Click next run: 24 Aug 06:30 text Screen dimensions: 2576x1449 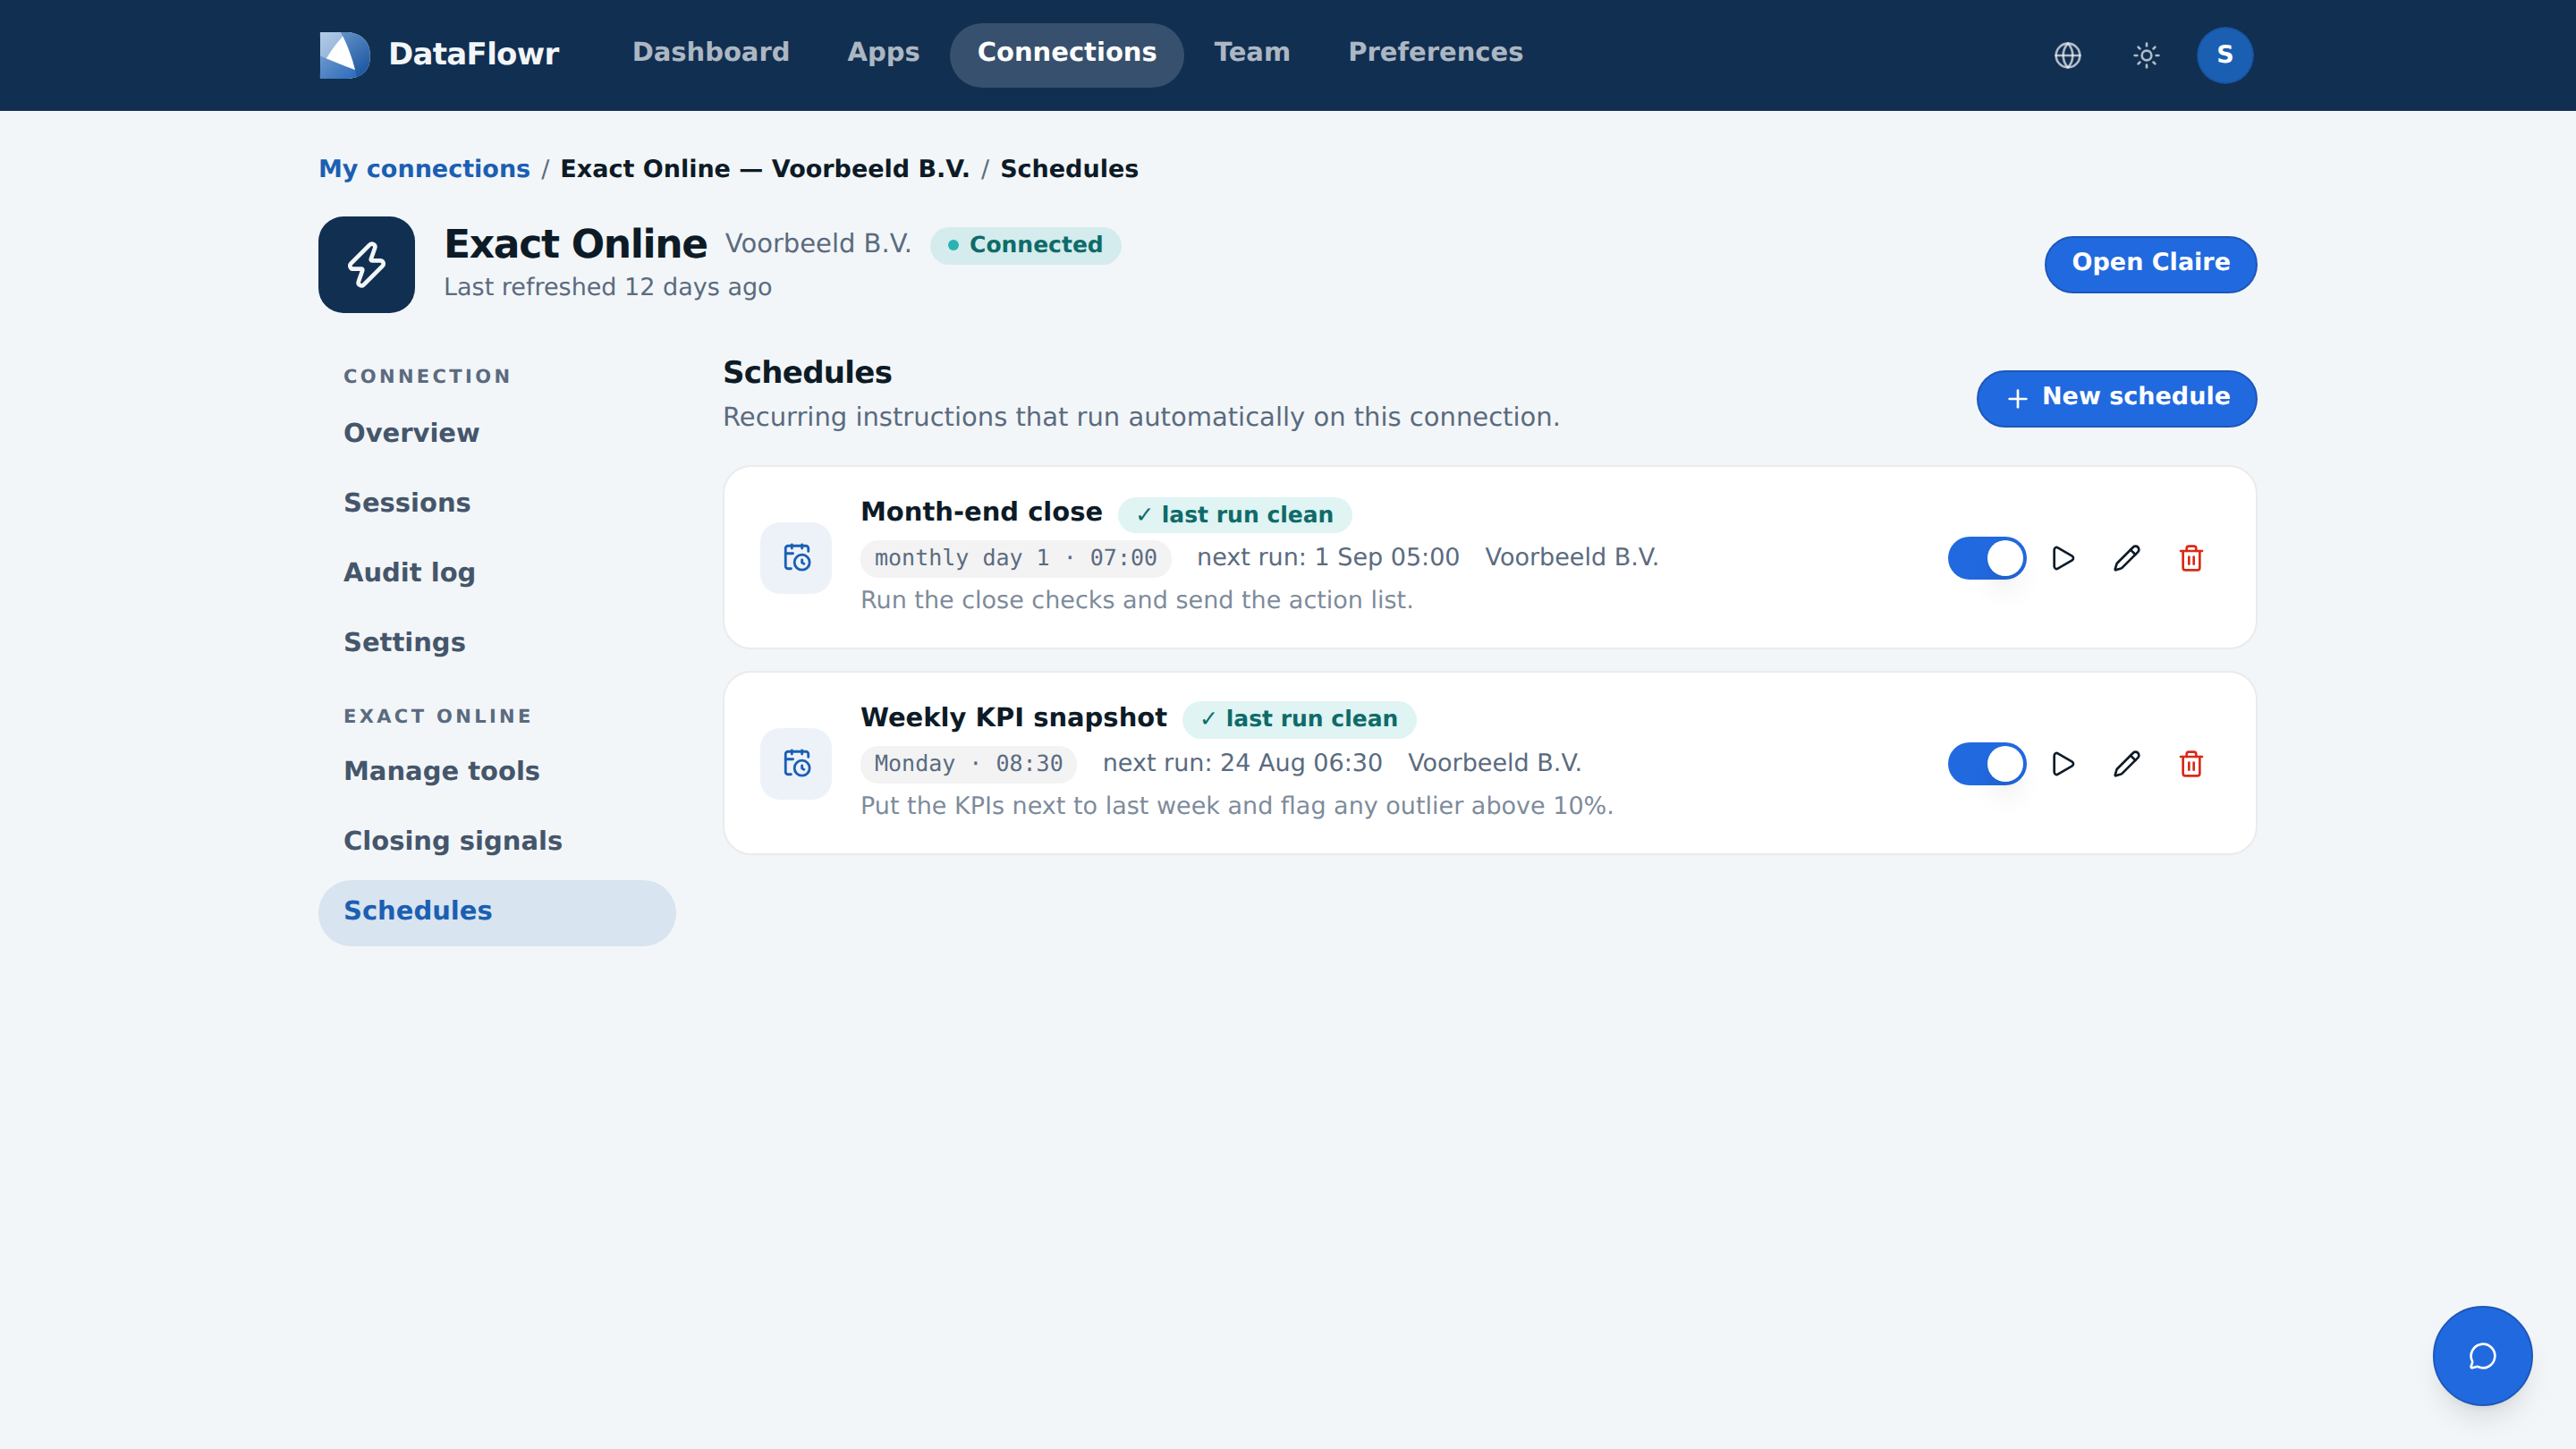point(1242,764)
